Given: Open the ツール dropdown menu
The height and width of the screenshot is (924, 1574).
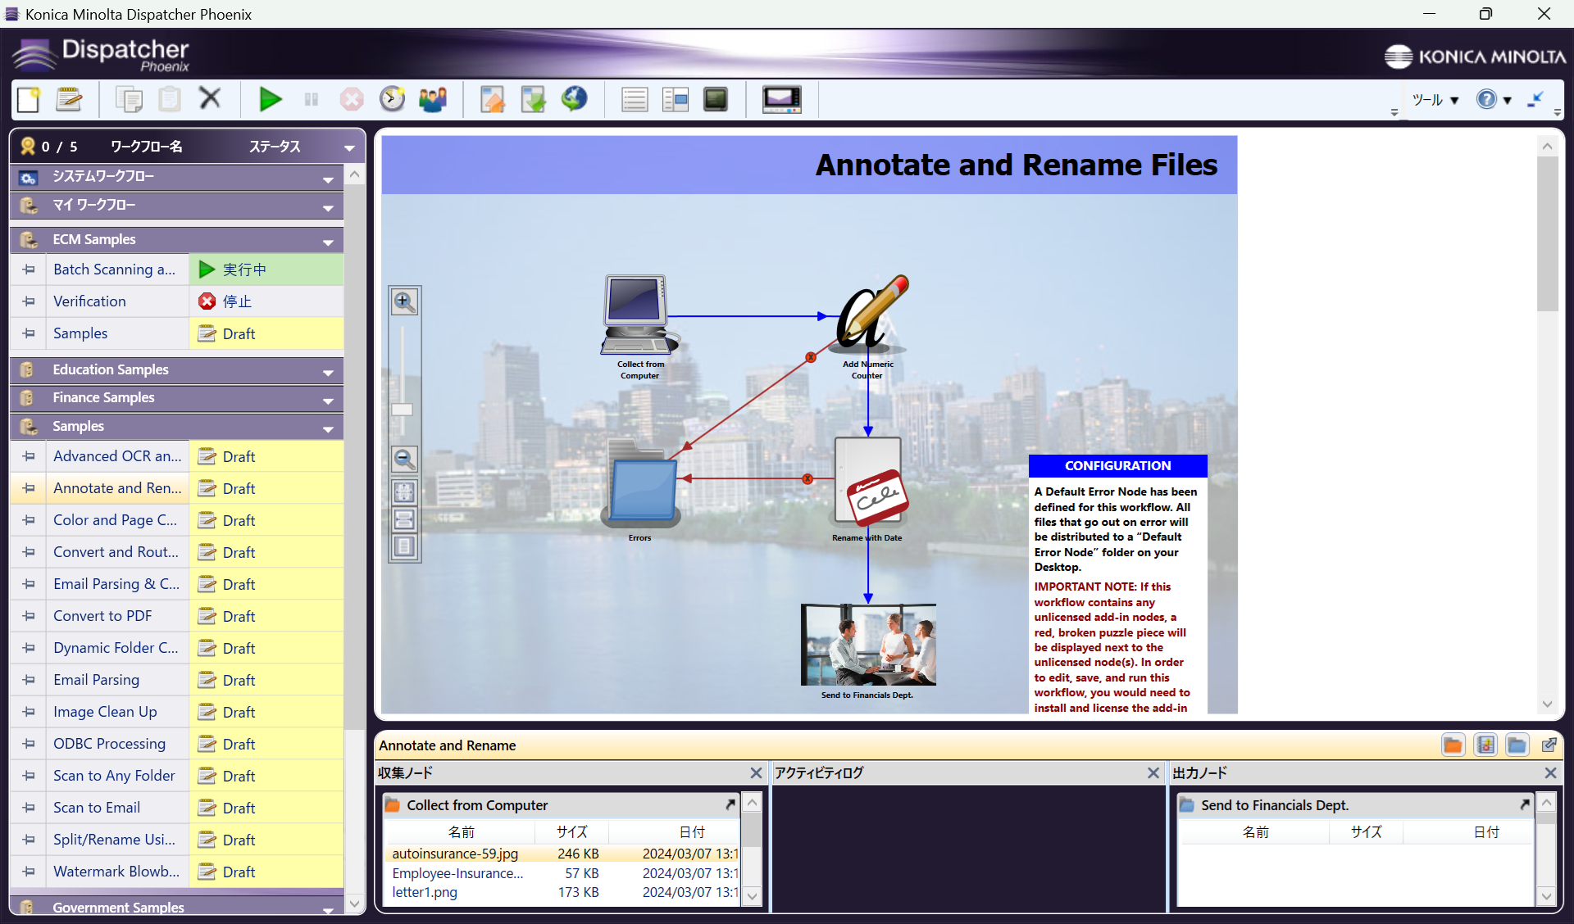Looking at the screenshot, I should point(1435,100).
